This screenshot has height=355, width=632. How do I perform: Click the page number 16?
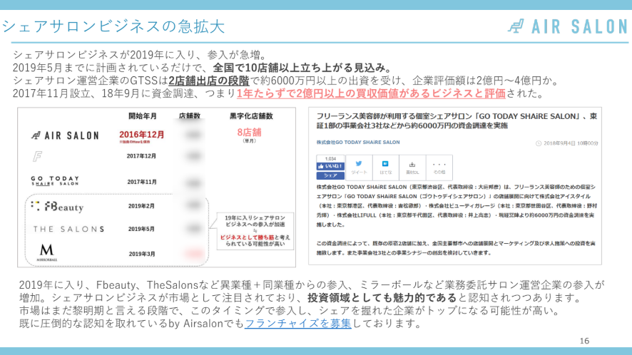(x=584, y=341)
